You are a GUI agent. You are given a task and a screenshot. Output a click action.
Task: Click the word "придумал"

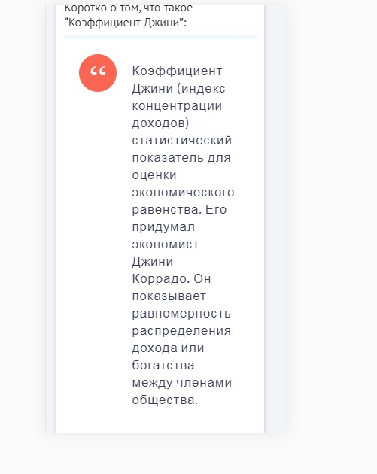(x=163, y=227)
